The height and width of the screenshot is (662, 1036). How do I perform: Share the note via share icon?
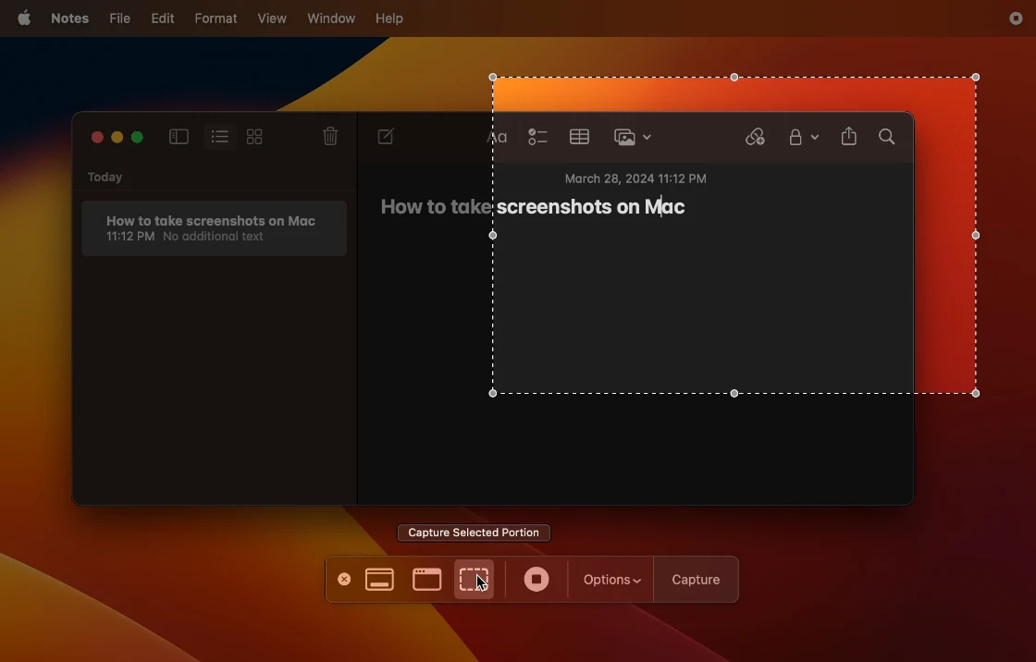[849, 136]
